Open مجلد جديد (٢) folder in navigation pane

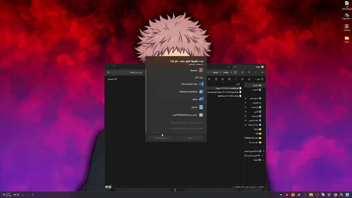pos(255,142)
